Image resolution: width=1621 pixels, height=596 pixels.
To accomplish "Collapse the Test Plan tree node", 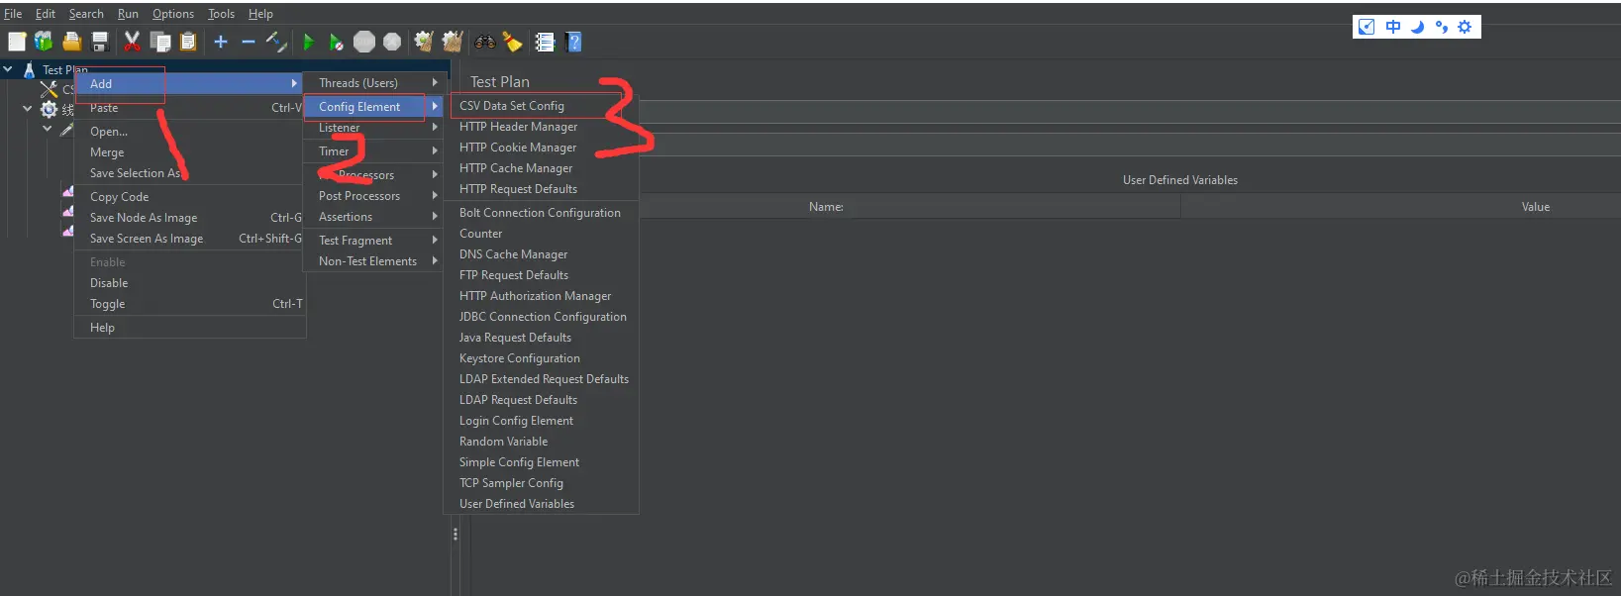I will (x=8, y=69).
